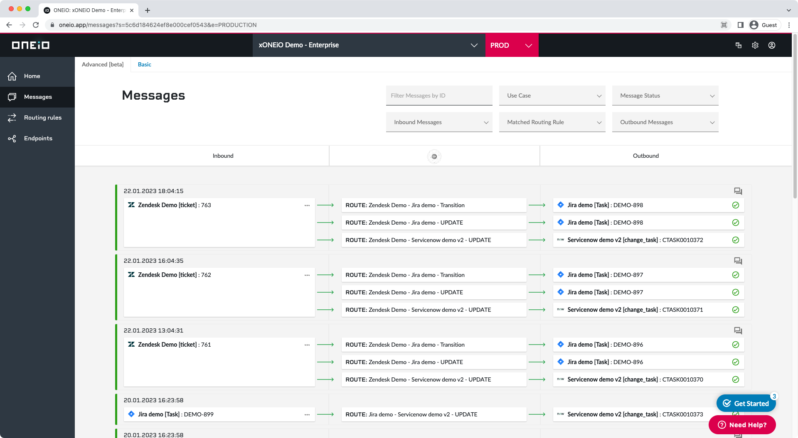
Task: Open the ellipsis menu on Zendesk ticket 763
Action: point(307,205)
